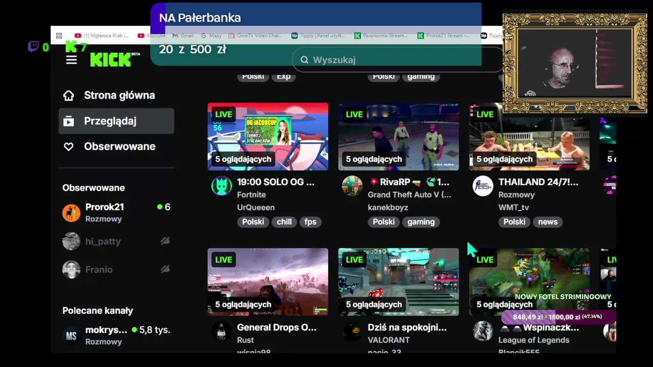Screen dimensions: 653x367
Task: Click the chill tag on UrQueeen stream
Action: pyautogui.click(x=284, y=222)
